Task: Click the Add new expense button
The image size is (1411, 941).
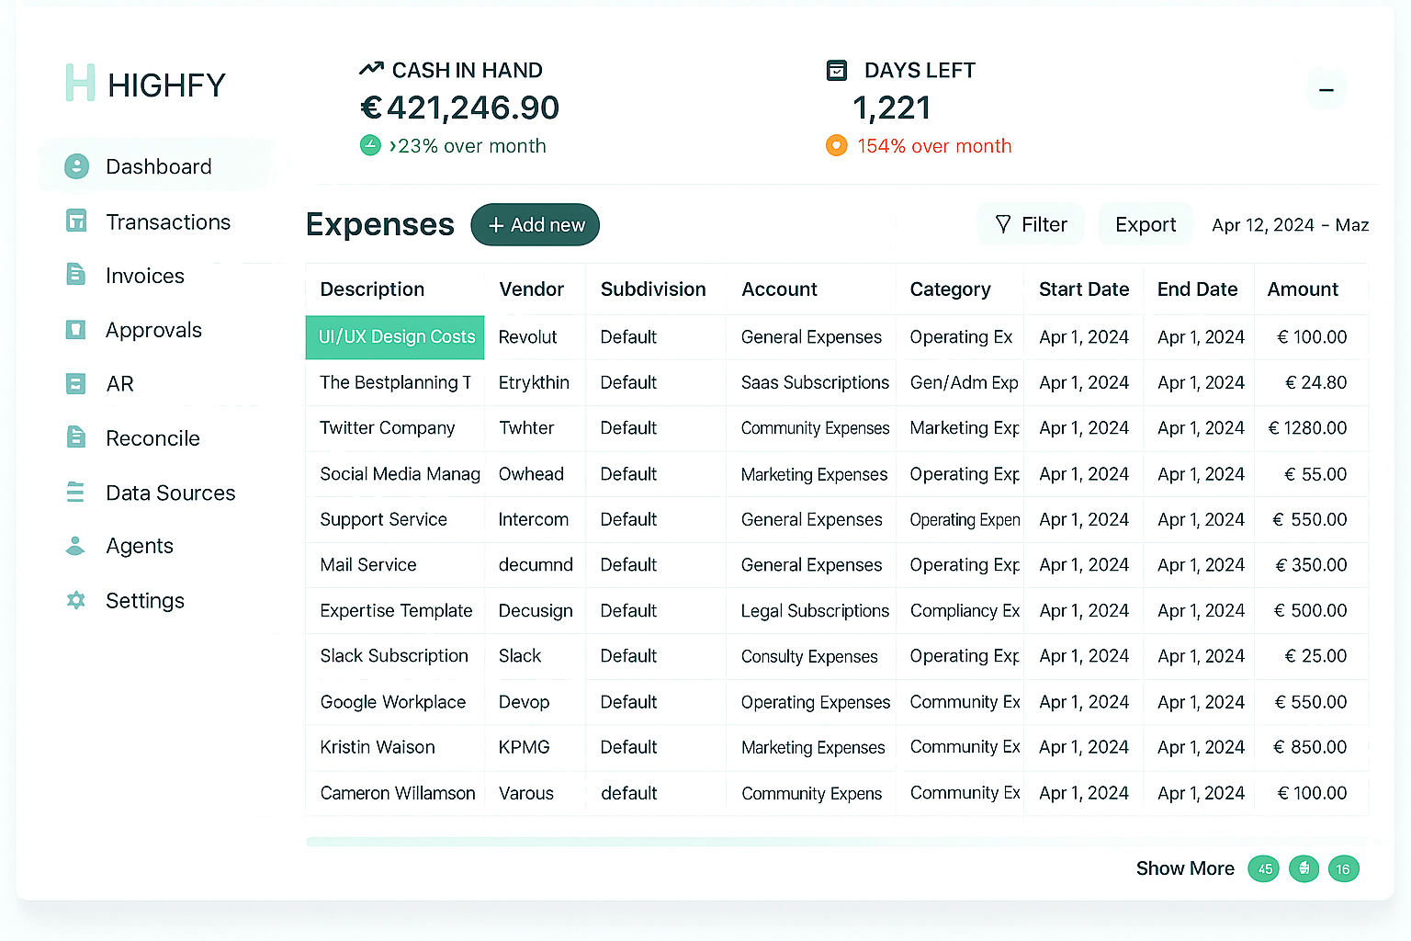Action: click(535, 224)
